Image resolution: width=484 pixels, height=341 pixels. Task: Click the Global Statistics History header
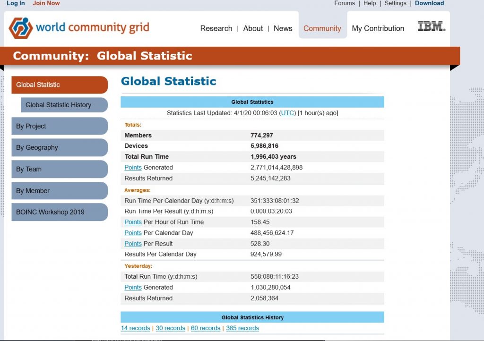tap(252, 317)
